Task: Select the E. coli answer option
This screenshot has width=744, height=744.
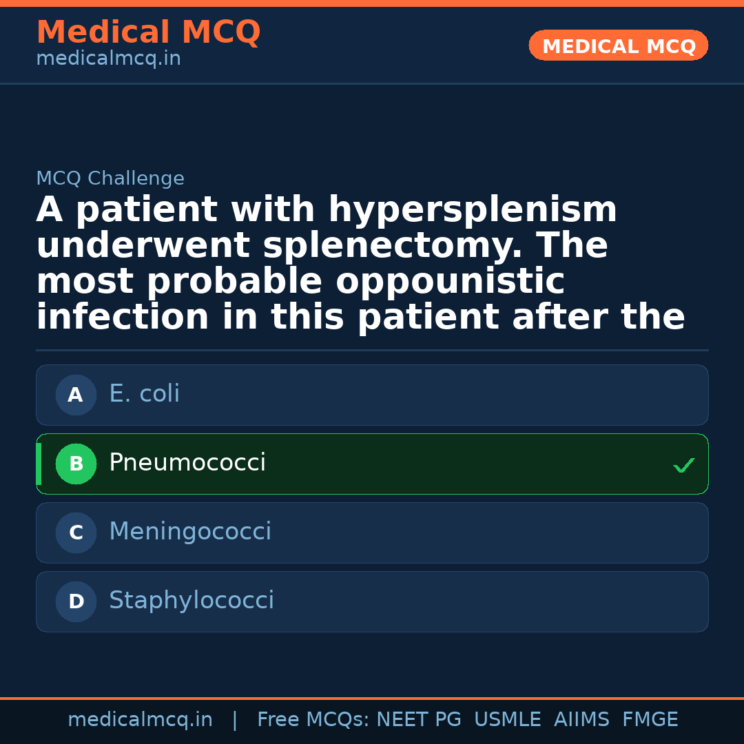Action: point(372,395)
